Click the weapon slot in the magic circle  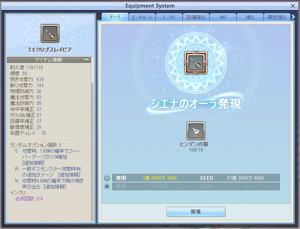click(195, 62)
